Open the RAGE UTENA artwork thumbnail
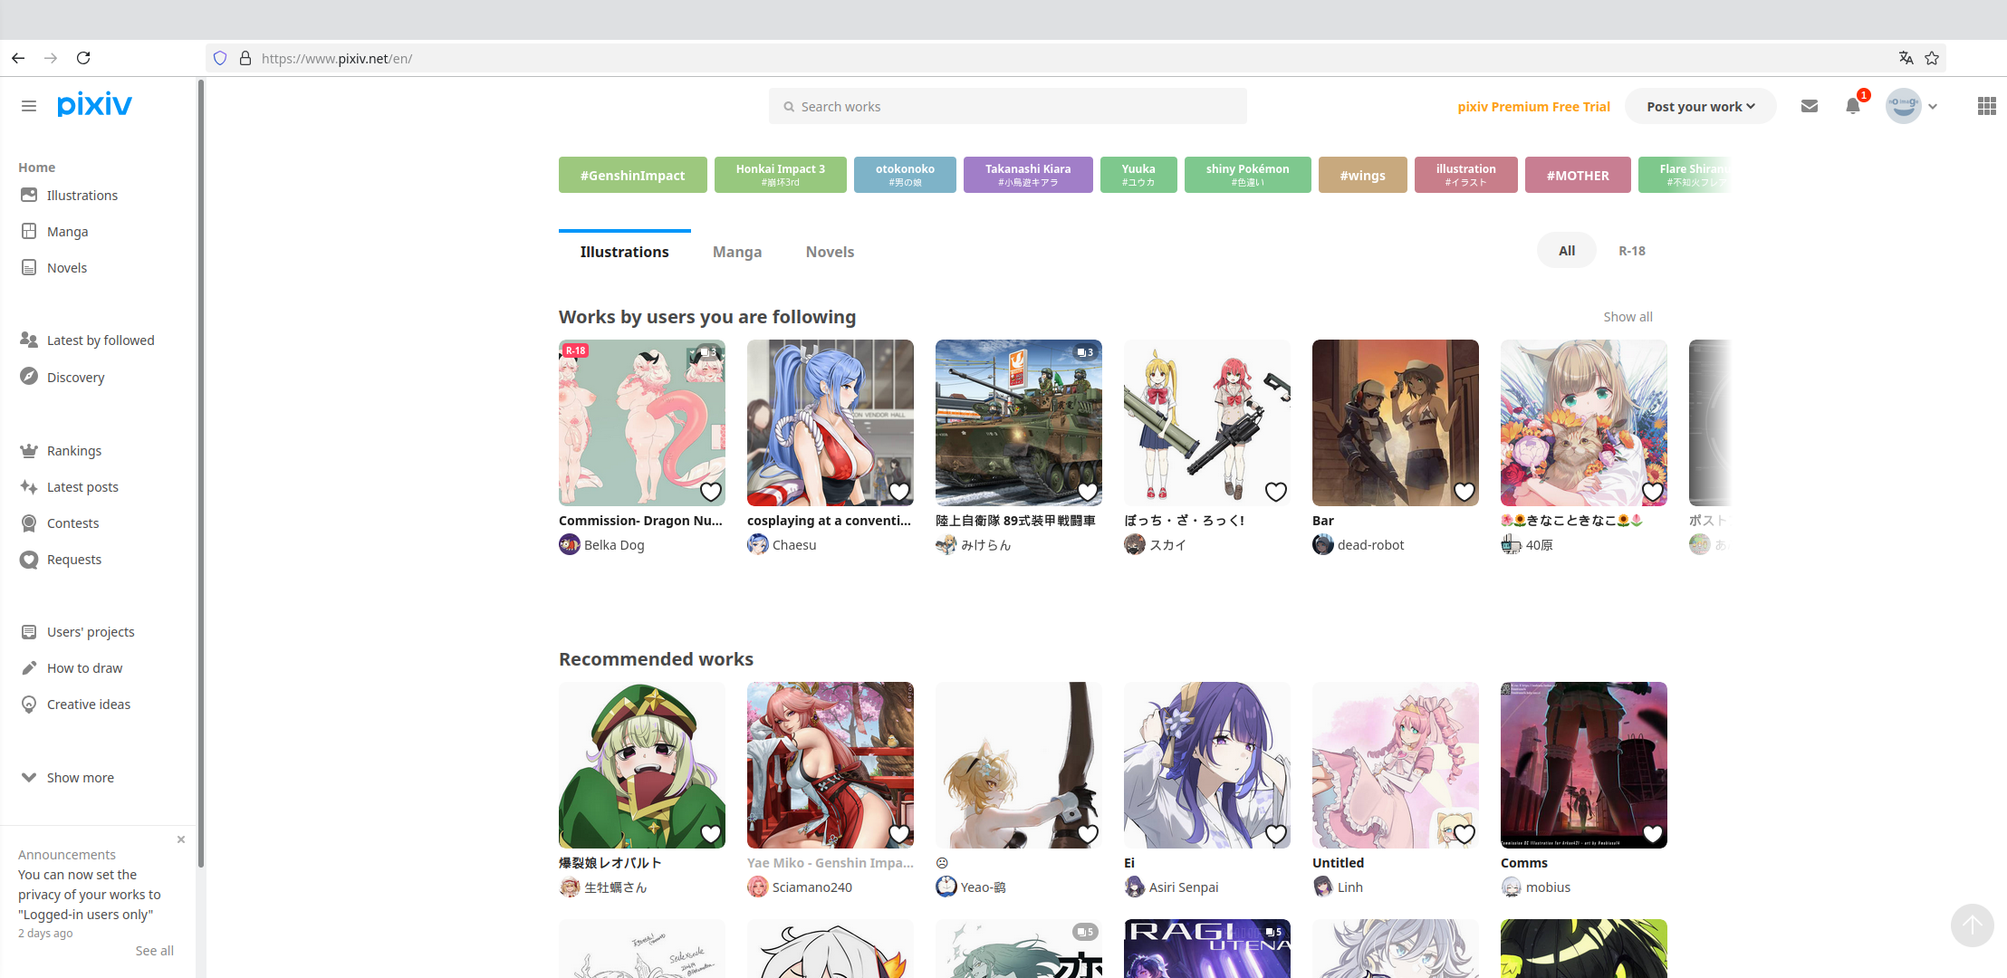 (1207, 948)
